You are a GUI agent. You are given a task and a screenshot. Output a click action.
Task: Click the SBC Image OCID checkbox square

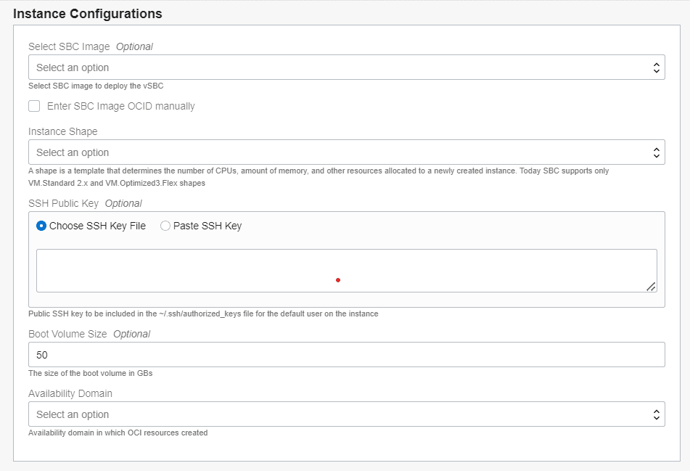(33, 106)
